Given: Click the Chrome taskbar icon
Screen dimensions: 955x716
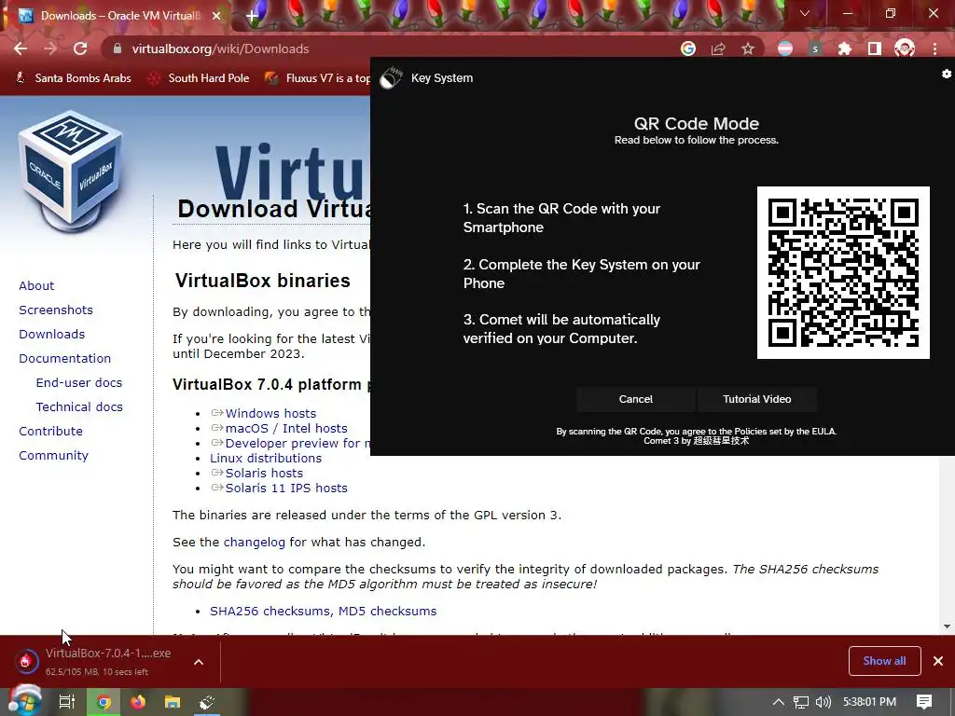Looking at the screenshot, I should tap(104, 702).
